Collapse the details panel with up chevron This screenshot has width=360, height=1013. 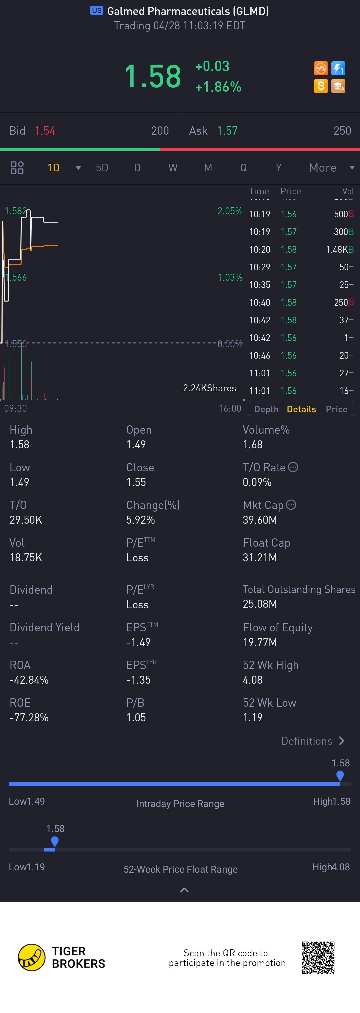pos(184,890)
